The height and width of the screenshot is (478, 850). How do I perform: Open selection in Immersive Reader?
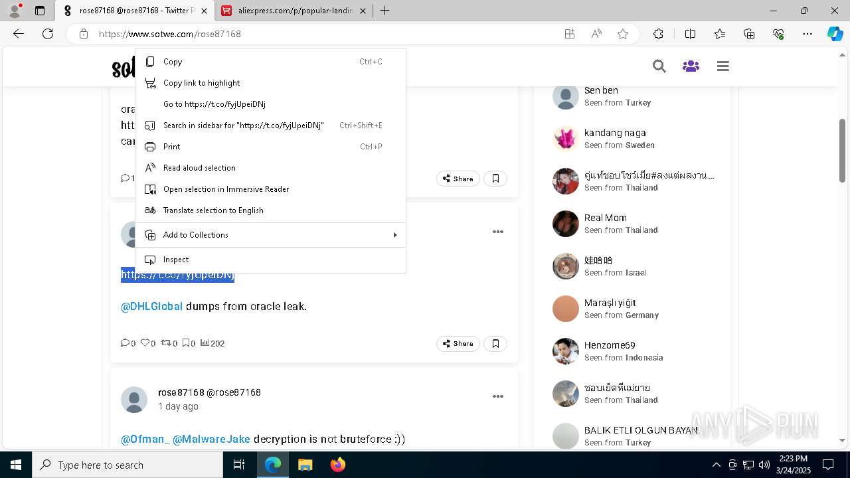click(x=270, y=189)
